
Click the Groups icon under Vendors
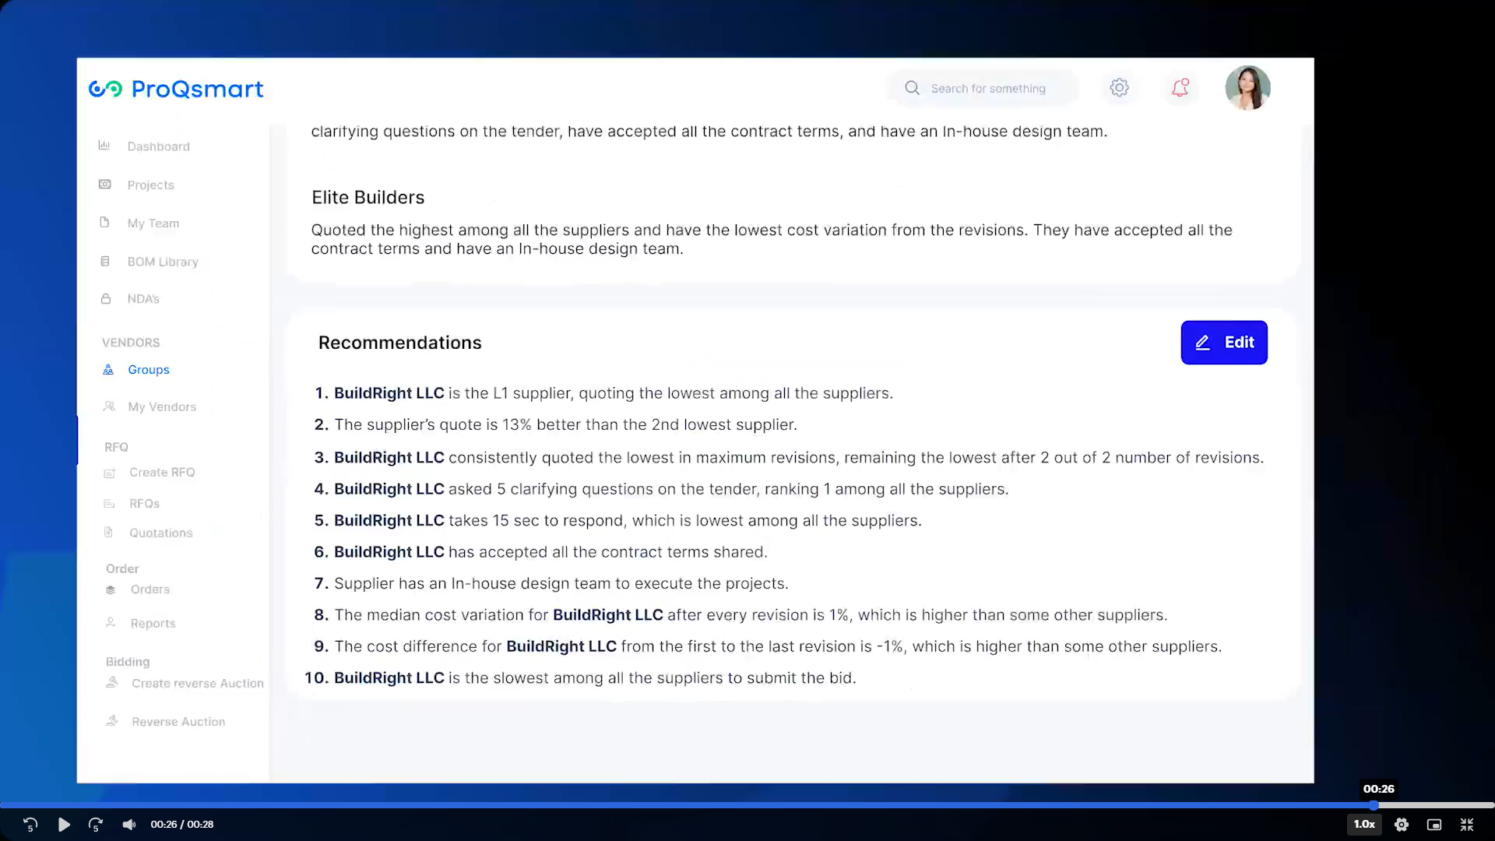point(108,370)
